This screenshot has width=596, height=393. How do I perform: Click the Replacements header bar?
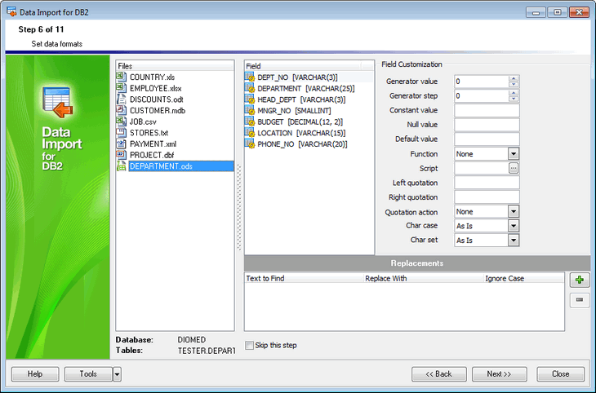pos(417,263)
